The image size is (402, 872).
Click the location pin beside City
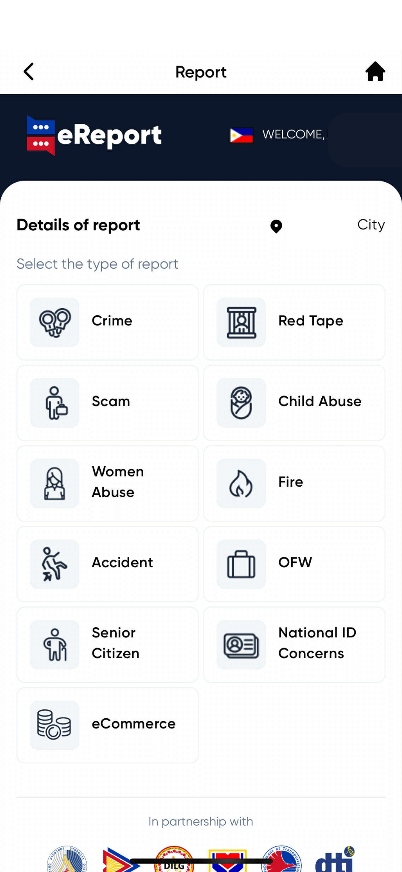coord(276,226)
